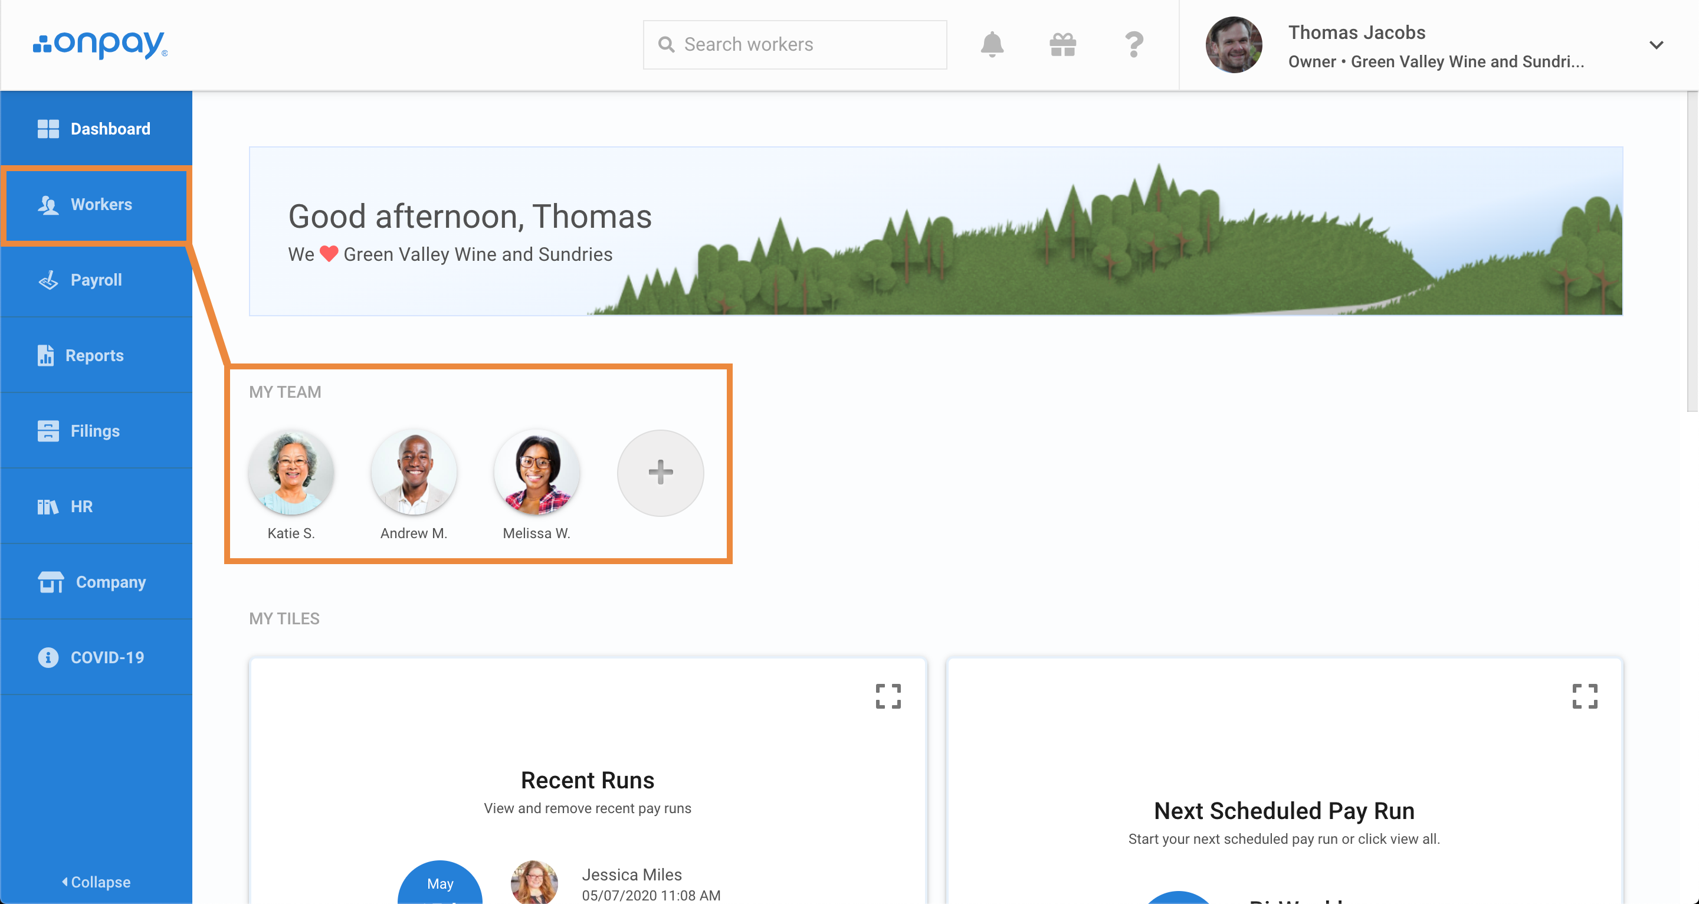Click 'We ♥ Green Valley Wine and Sundries' text
Image resolution: width=1699 pixels, height=904 pixels.
coord(450,254)
